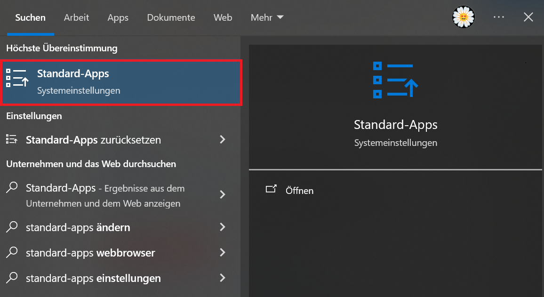Switch to the Dokumente tab

pyautogui.click(x=171, y=17)
